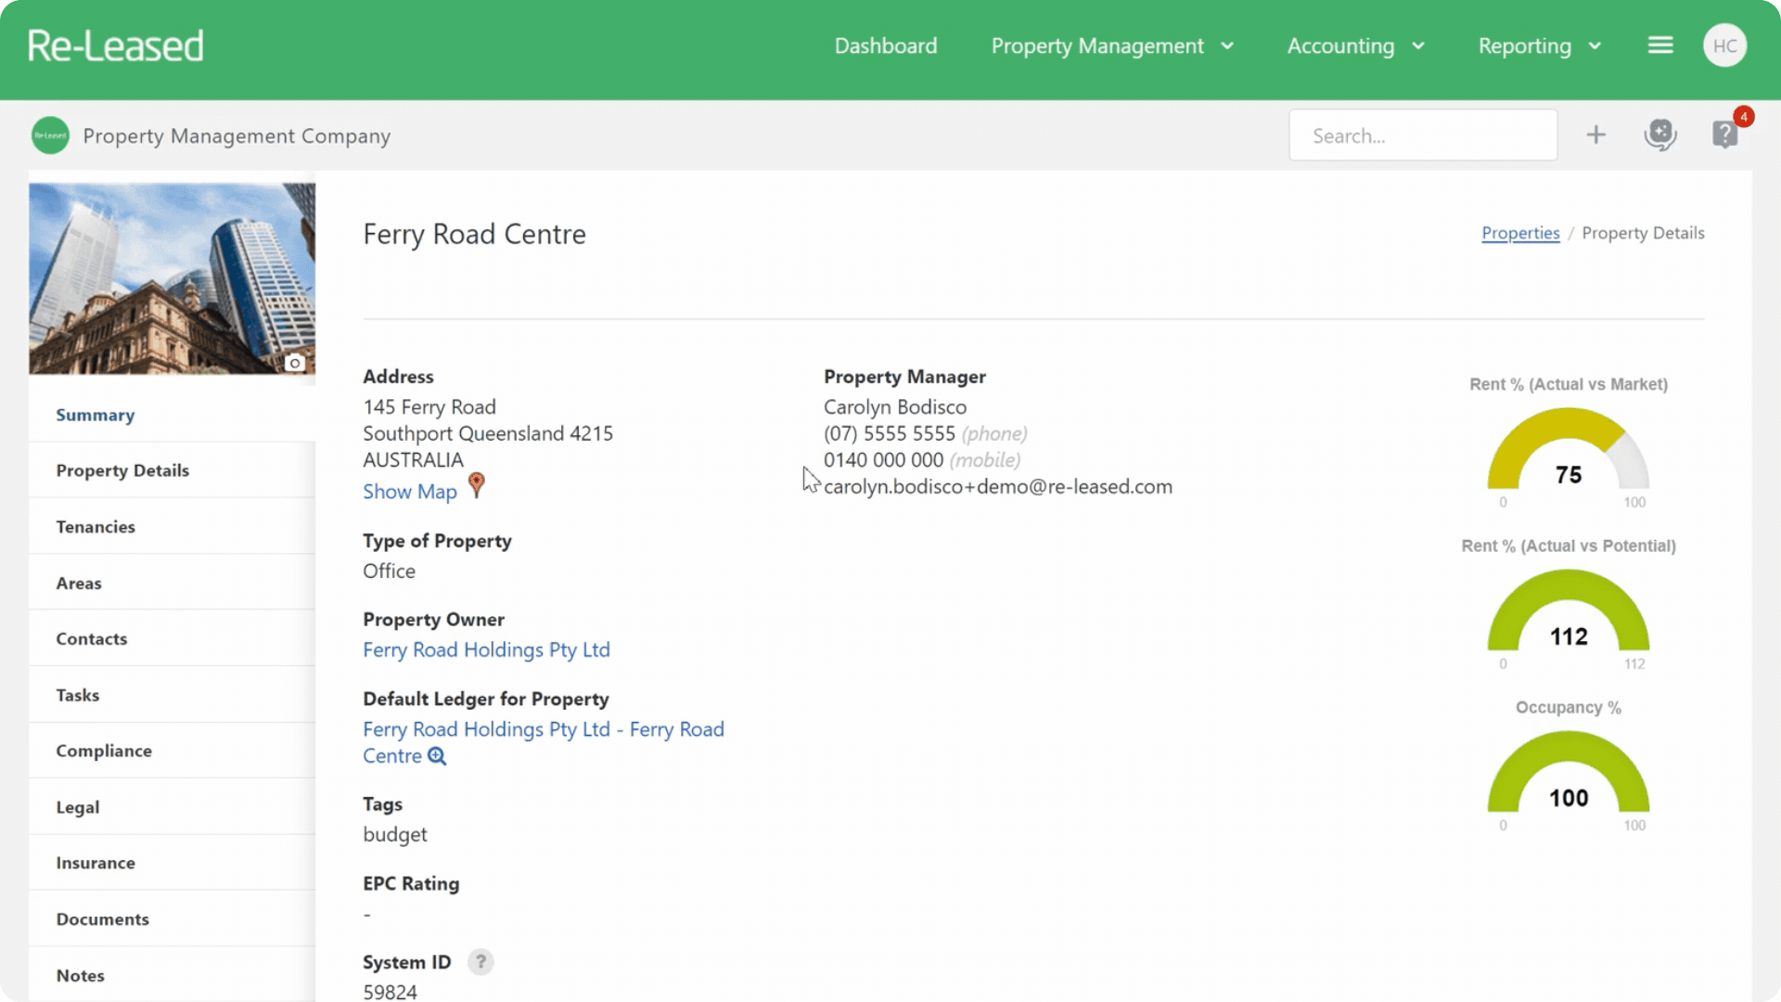Screen dimensions: 1781x1002
Task: Open the Notes sidebar tab
Action: tap(173, 975)
